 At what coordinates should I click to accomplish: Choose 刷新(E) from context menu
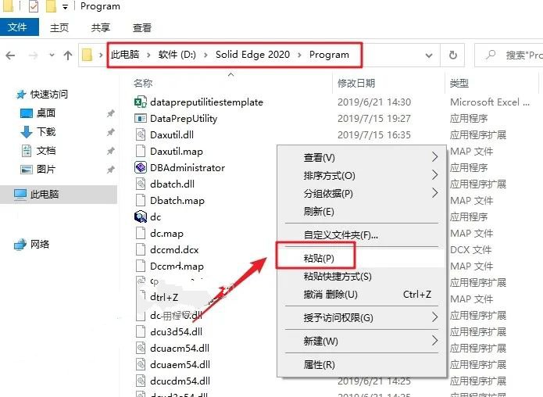362,212
